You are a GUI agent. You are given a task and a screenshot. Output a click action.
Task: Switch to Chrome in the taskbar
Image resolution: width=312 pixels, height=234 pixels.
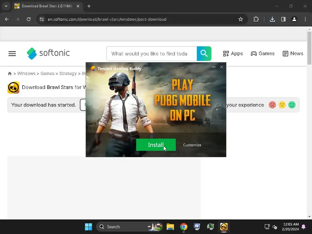point(184,227)
